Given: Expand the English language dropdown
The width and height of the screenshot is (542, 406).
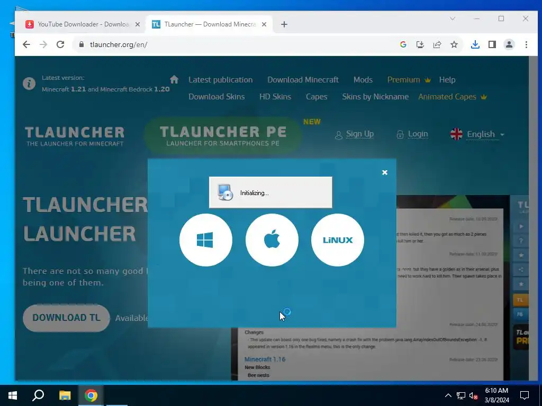Looking at the screenshot, I should [x=477, y=134].
